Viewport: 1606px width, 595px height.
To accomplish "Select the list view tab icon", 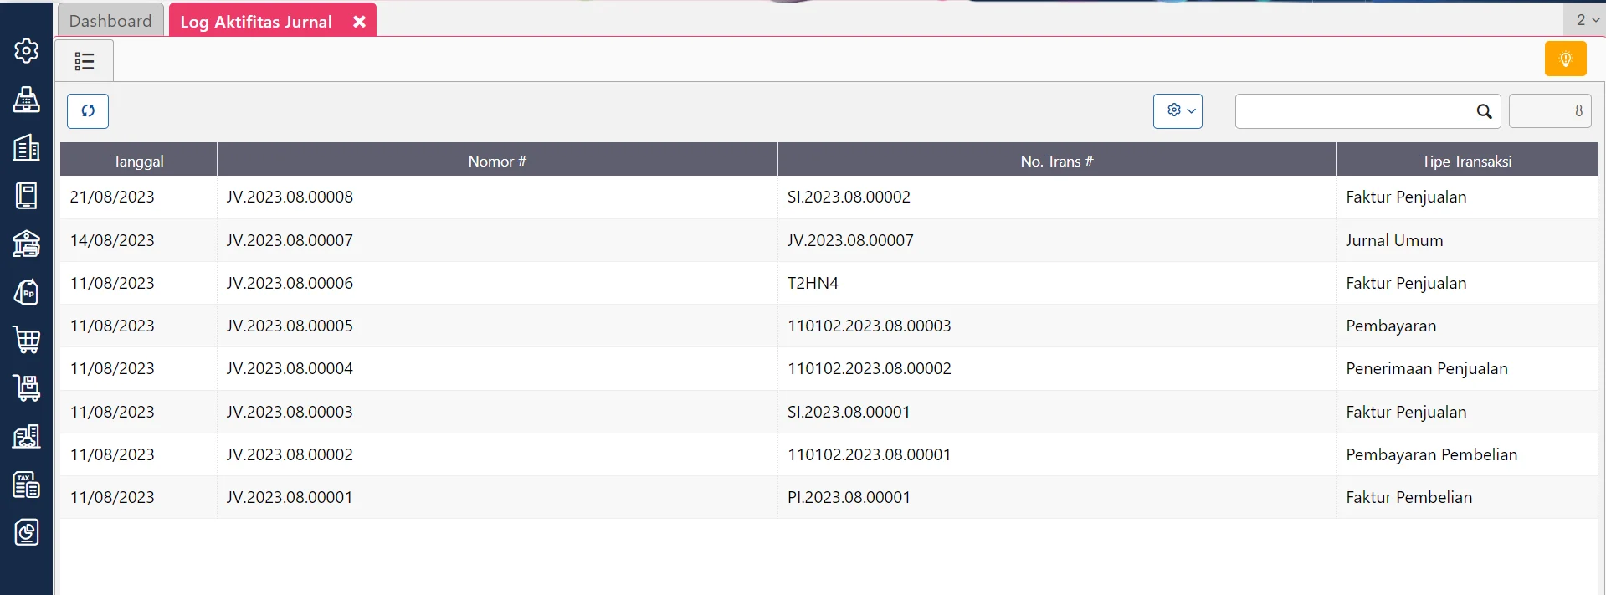I will coord(85,61).
